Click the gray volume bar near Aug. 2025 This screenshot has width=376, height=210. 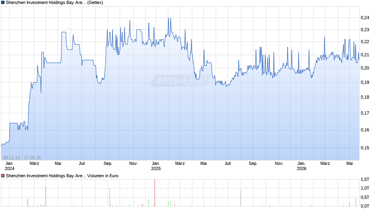point(240,198)
